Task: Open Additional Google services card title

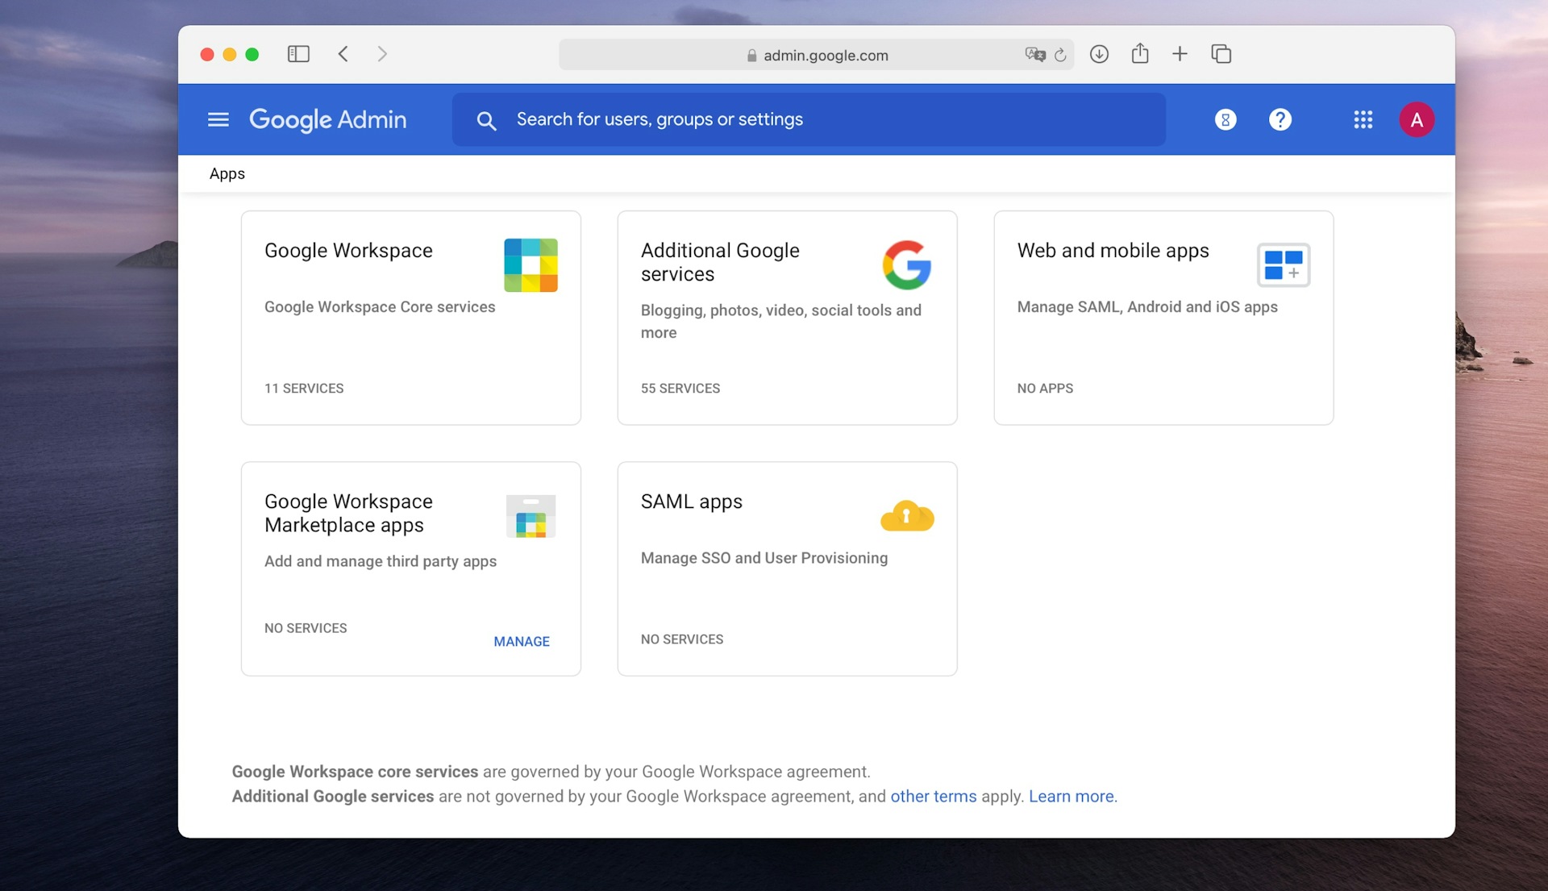Action: [x=720, y=262]
